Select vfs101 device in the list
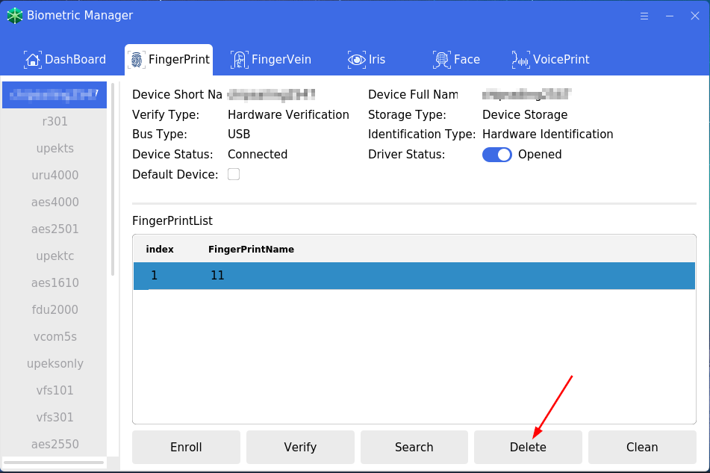Screen dimensions: 710x473 click(x=55, y=391)
